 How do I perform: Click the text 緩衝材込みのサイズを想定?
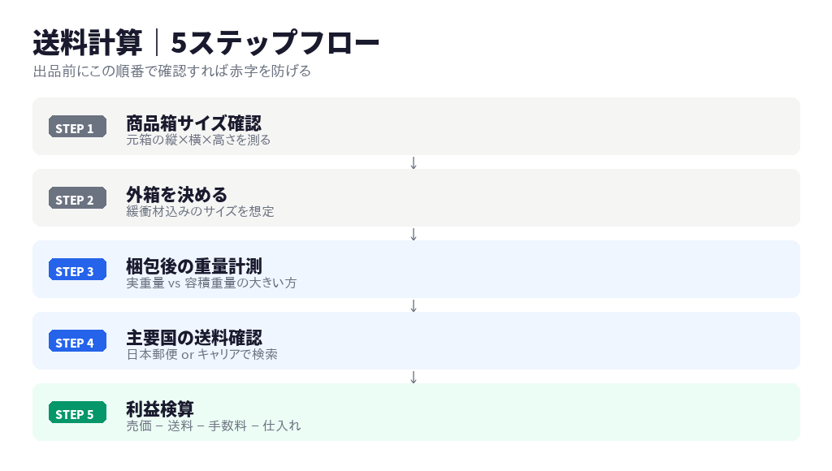(x=200, y=211)
